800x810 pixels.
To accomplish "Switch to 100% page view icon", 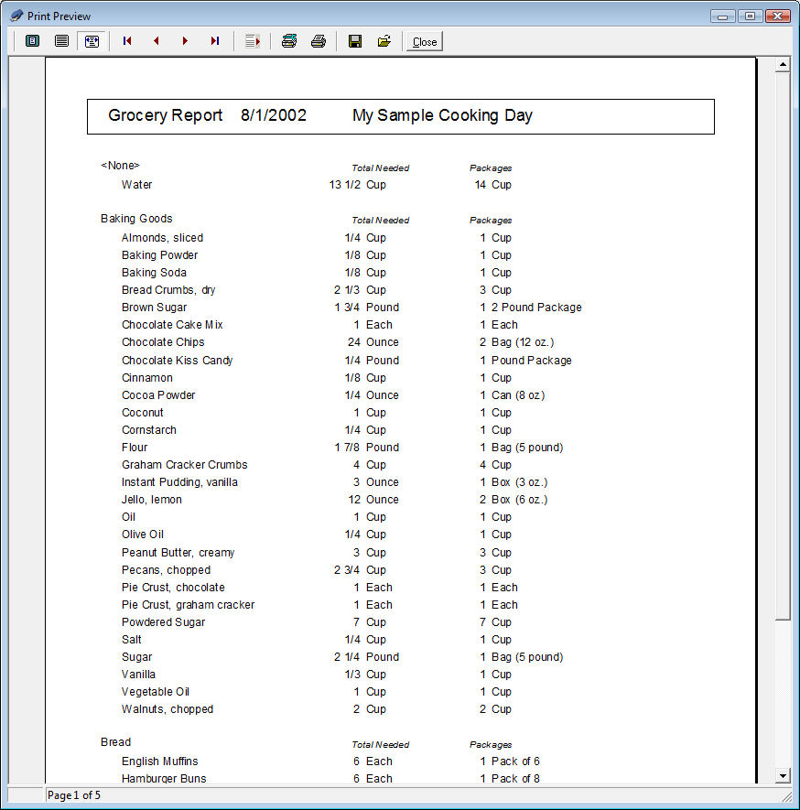I will pyautogui.click(x=61, y=41).
